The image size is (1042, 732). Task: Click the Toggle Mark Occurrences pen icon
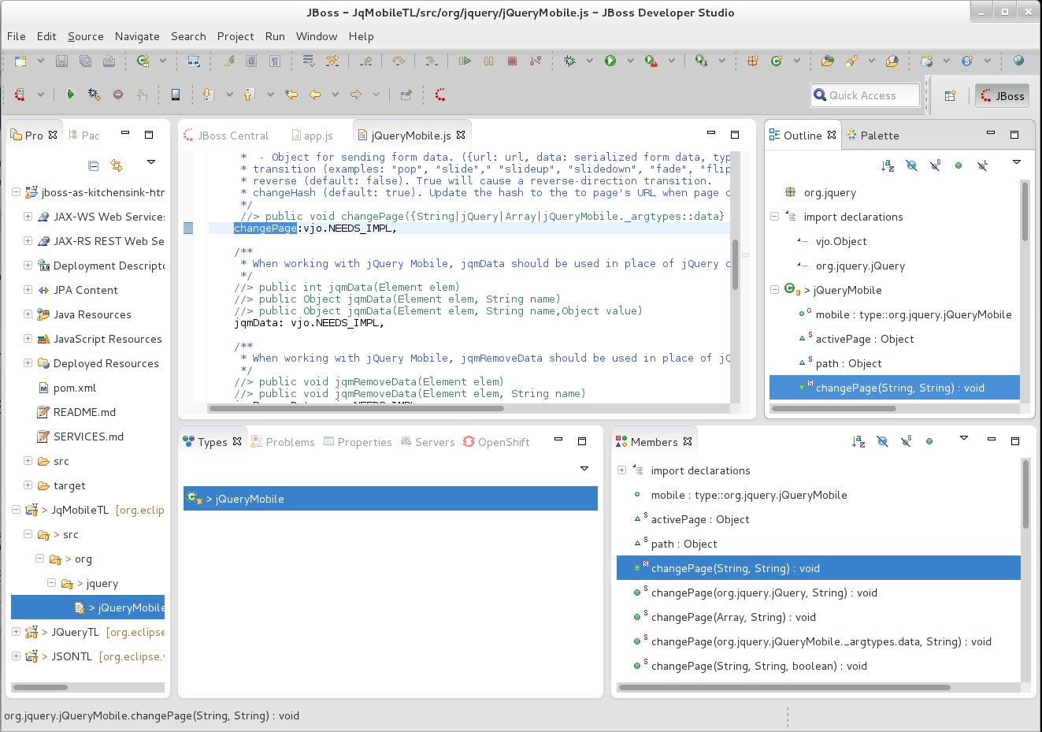pyautogui.click(x=228, y=61)
